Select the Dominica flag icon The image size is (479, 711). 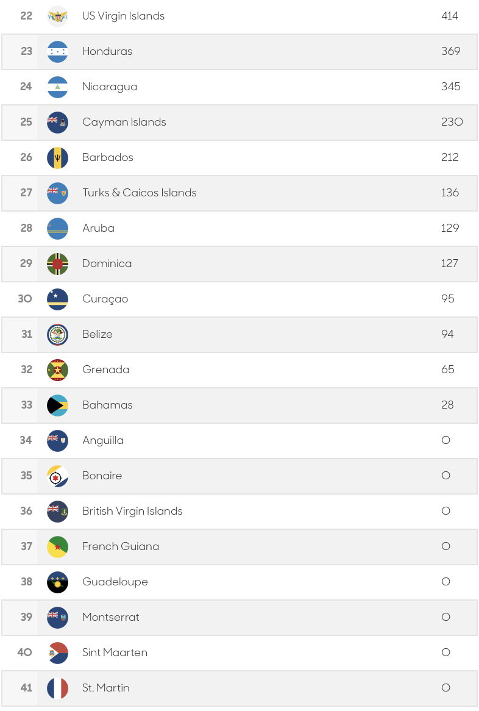pyautogui.click(x=57, y=264)
